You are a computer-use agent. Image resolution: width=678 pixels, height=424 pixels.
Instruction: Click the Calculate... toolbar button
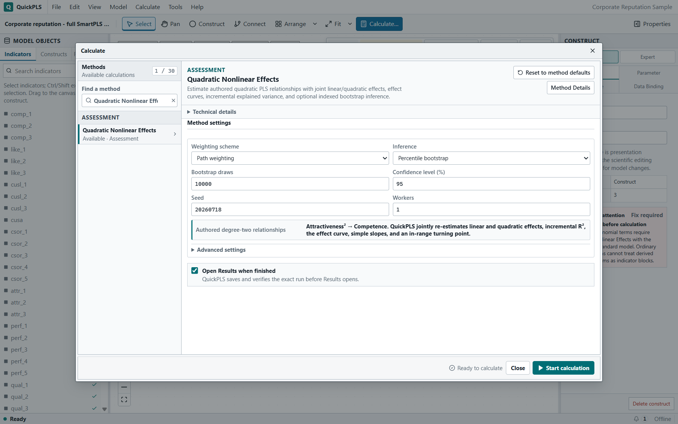point(379,24)
